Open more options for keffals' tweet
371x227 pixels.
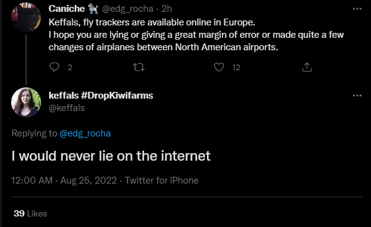click(x=357, y=96)
